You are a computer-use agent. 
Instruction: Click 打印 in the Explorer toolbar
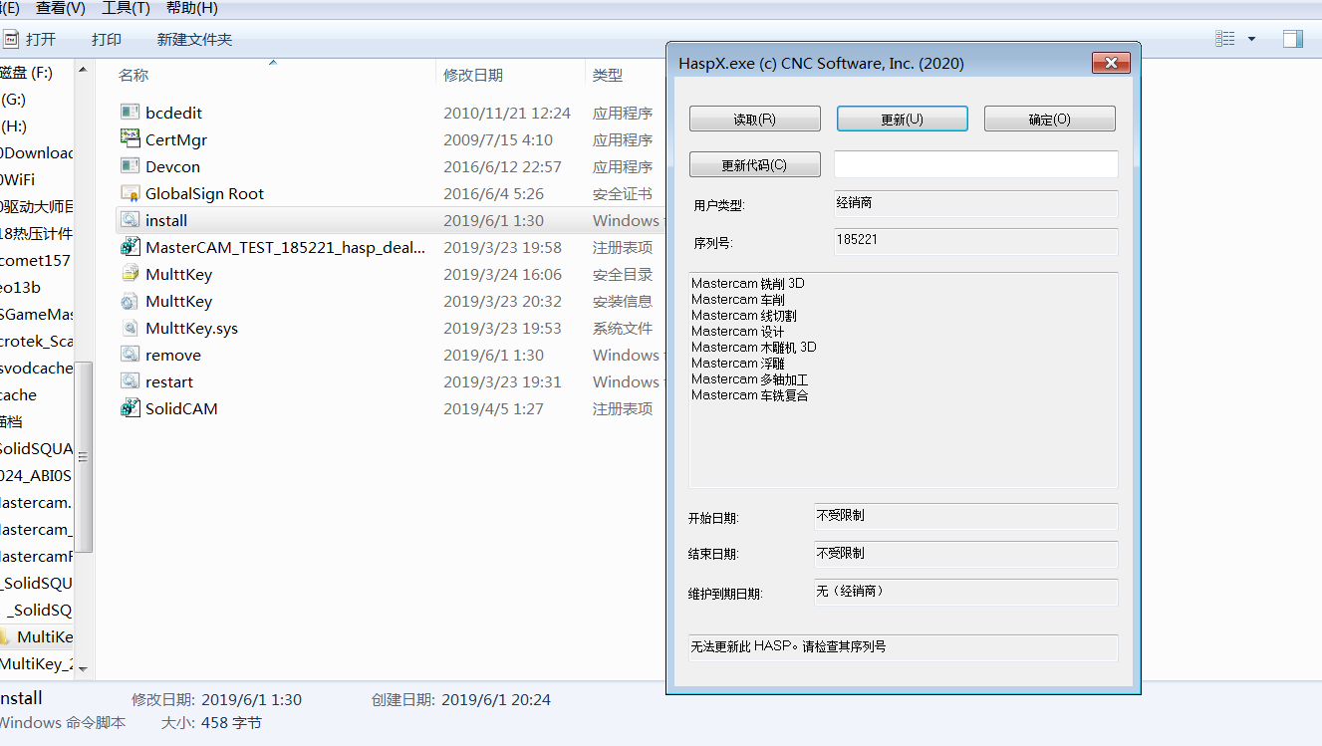point(107,40)
